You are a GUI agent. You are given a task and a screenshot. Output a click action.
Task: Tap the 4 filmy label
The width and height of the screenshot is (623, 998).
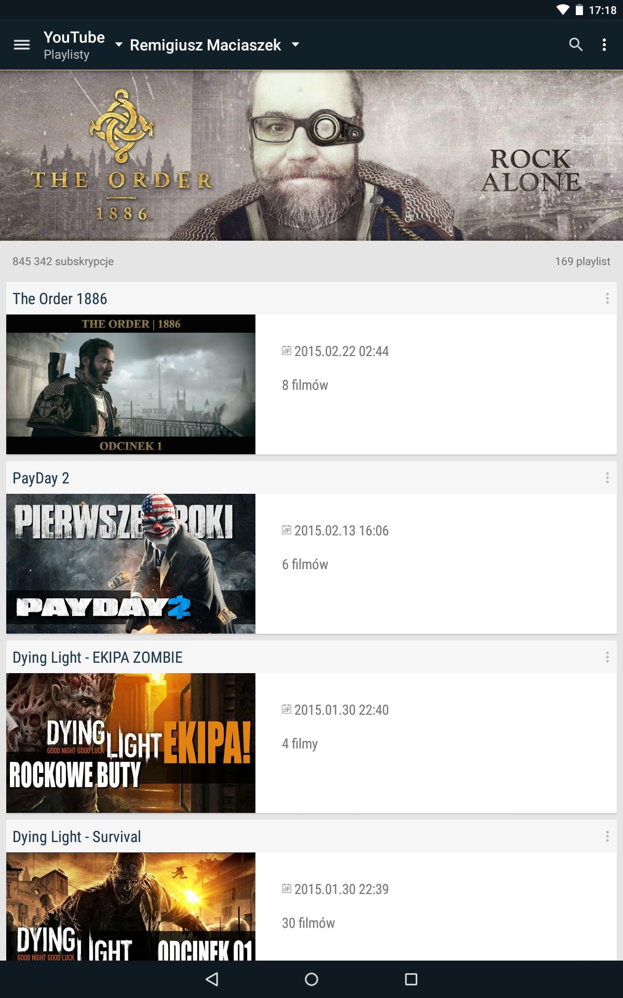pos(300,744)
